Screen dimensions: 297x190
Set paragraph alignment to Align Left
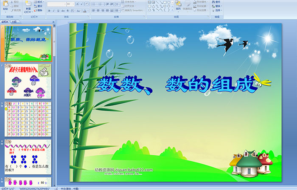point(94,11)
